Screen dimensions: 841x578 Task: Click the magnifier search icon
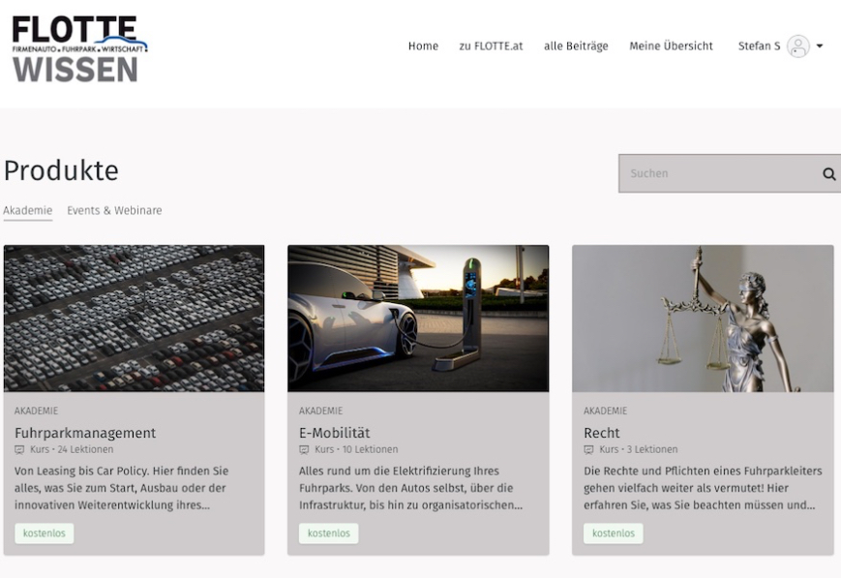coord(829,174)
